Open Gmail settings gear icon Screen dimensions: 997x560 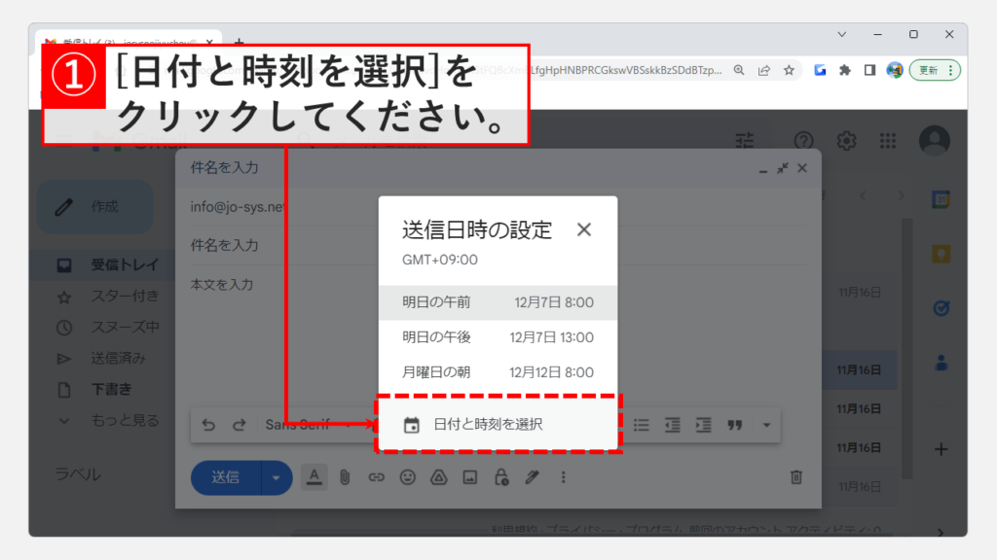coord(846,141)
